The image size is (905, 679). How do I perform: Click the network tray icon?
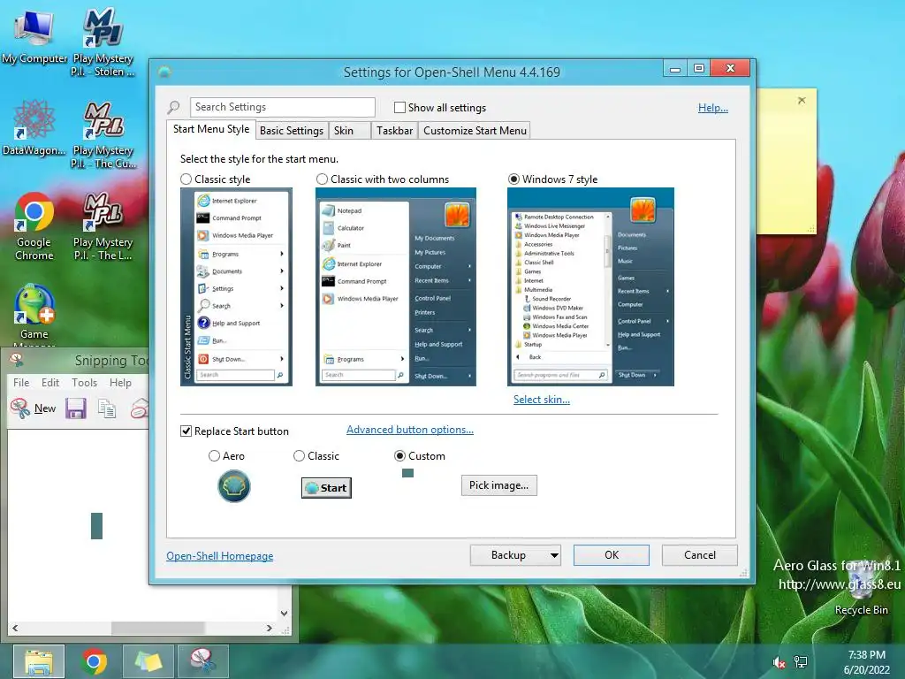pyautogui.click(x=801, y=662)
